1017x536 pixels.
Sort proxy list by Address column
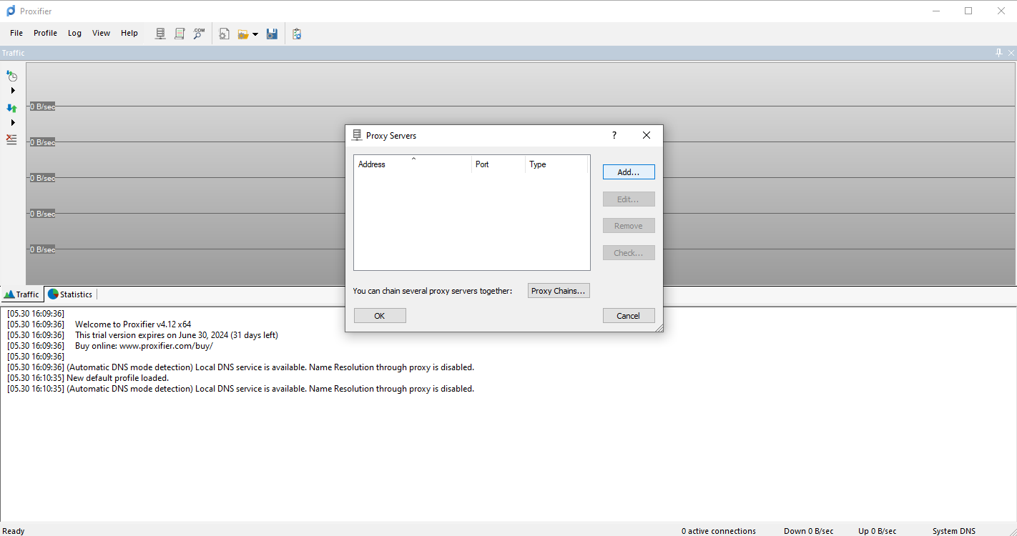click(413, 164)
